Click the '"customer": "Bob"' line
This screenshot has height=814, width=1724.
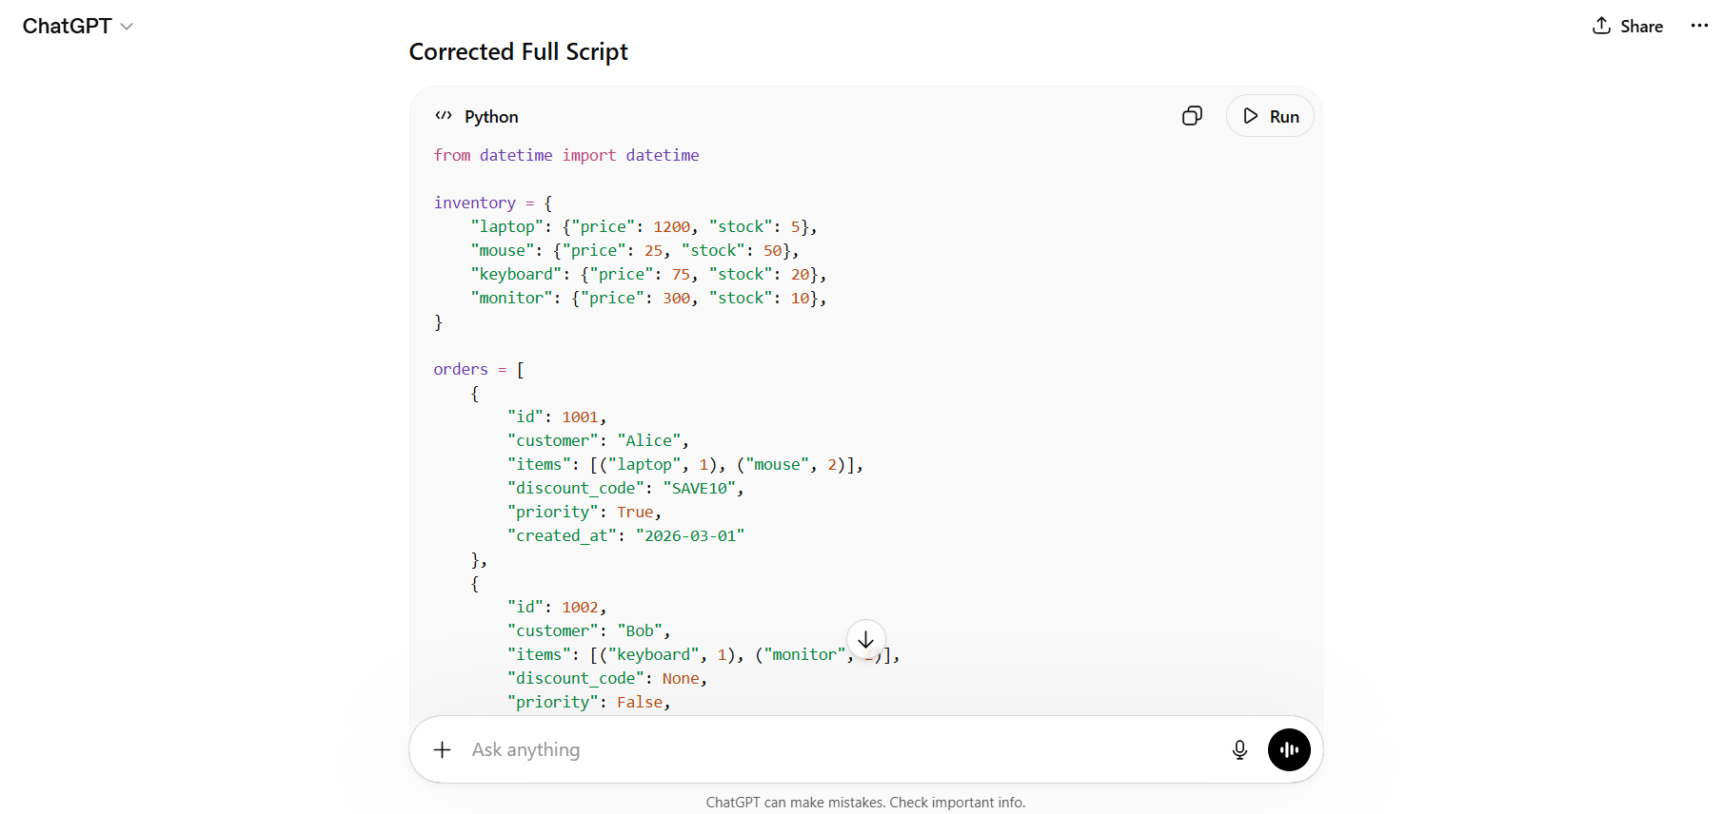pos(589,630)
